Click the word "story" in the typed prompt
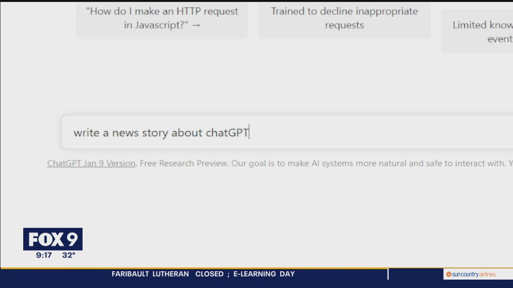 tap(155, 133)
